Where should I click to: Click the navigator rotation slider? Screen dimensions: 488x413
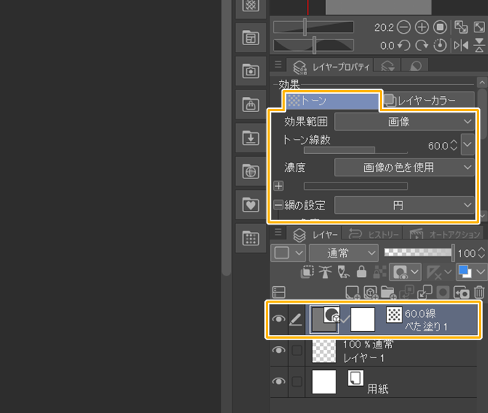pyautogui.click(x=313, y=46)
